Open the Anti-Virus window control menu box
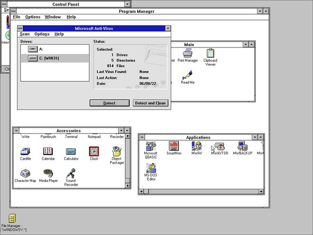The width and height of the screenshot is (313, 235). (20, 28)
